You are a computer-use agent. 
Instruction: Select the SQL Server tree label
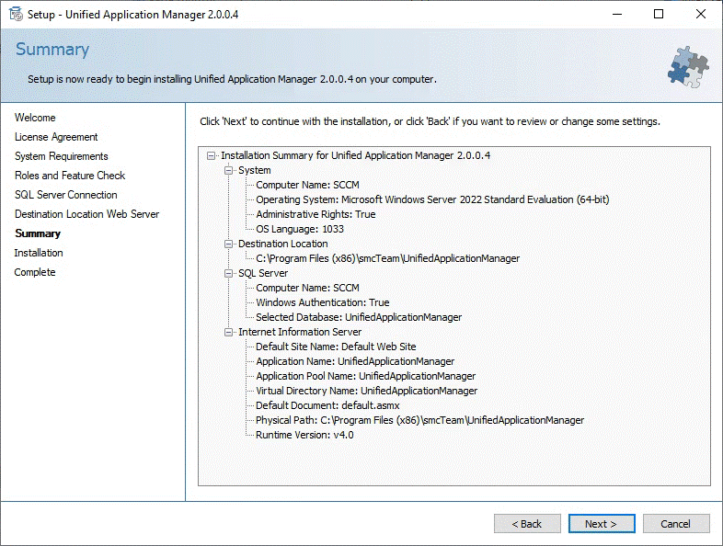(x=263, y=273)
